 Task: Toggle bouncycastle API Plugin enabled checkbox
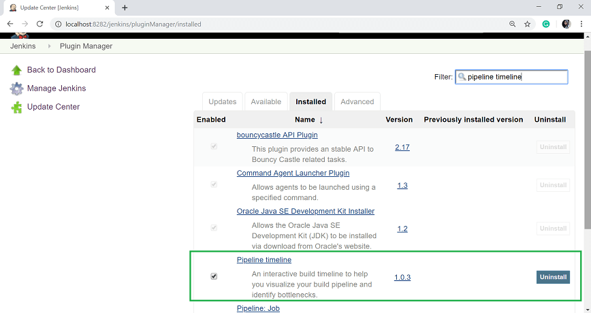tap(214, 146)
